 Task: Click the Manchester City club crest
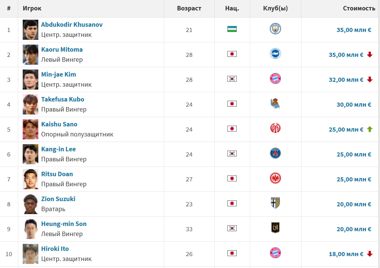pyautogui.click(x=275, y=29)
